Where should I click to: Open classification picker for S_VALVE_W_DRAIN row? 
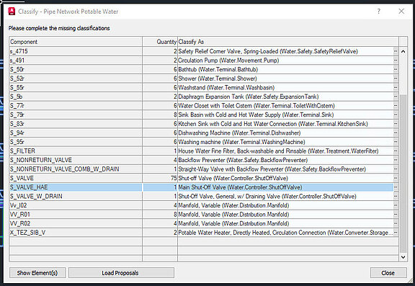pos(396,197)
